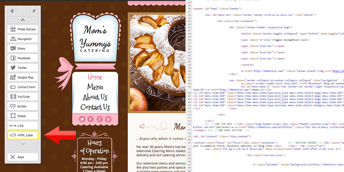The width and height of the screenshot is (344, 172).
Task: Add a Navigation widget
Action: (x=23, y=39)
